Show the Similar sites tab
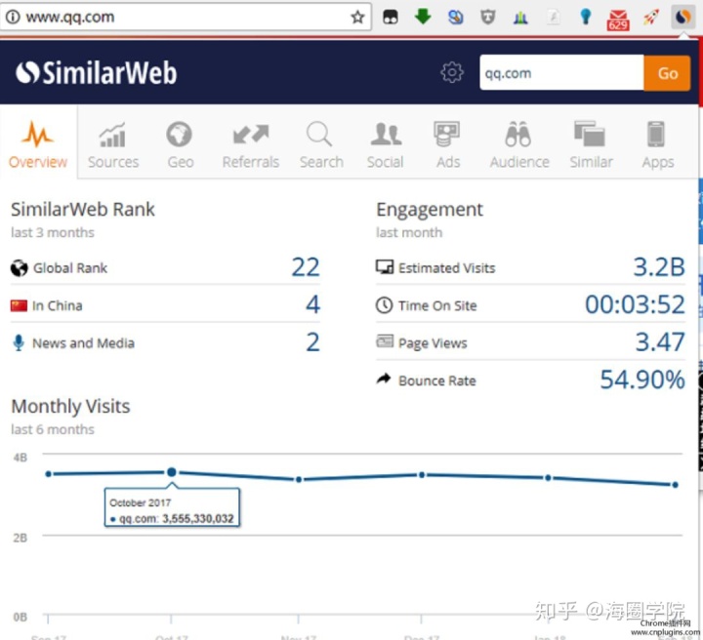The height and width of the screenshot is (640, 703). click(591, 144)
